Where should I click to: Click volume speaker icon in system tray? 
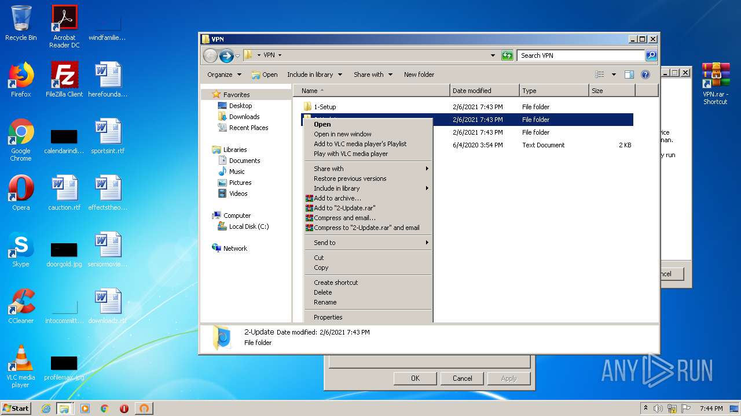tap(658, 408)
